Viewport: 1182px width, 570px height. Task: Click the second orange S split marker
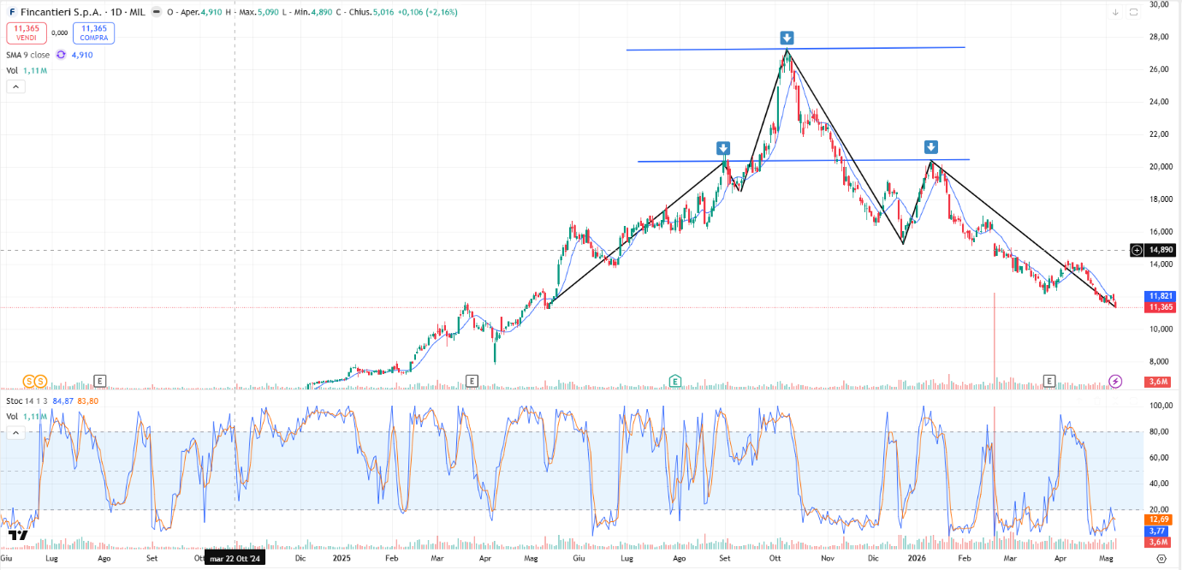pyautogui.click(x=40, y=381)
